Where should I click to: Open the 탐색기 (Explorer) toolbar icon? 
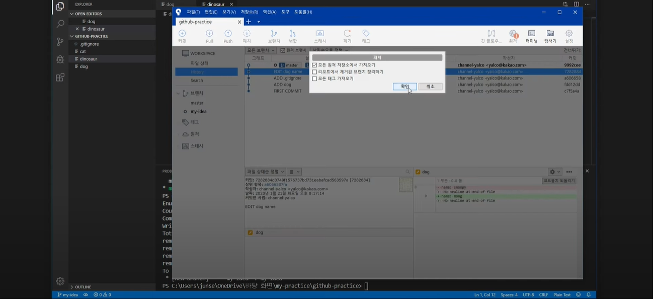550,36
